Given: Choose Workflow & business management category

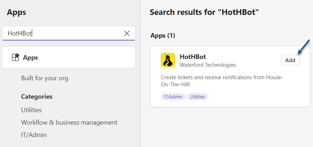Looking at the screenshot, I should [x=69, y=123].
